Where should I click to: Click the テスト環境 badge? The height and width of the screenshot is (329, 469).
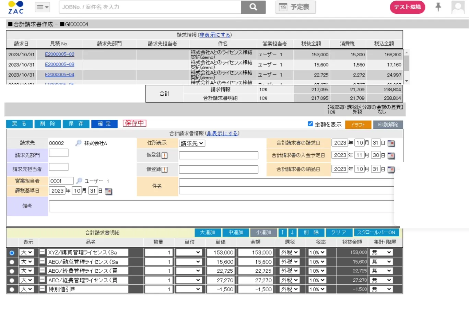407,7
